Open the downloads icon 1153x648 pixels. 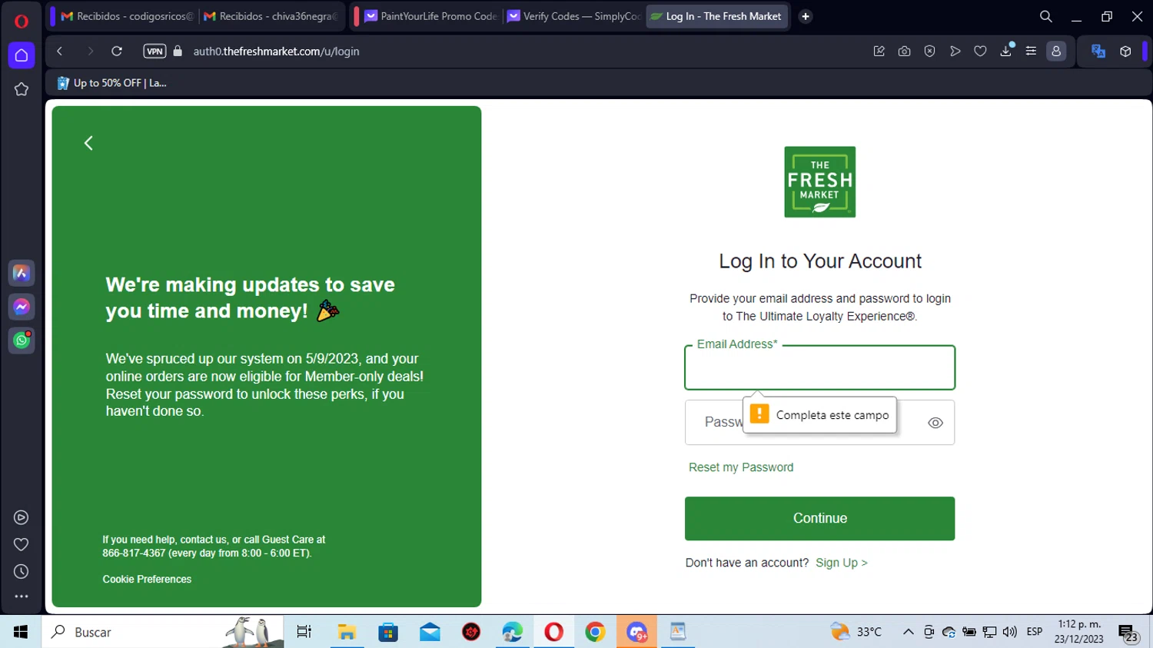click(1006, 52)
